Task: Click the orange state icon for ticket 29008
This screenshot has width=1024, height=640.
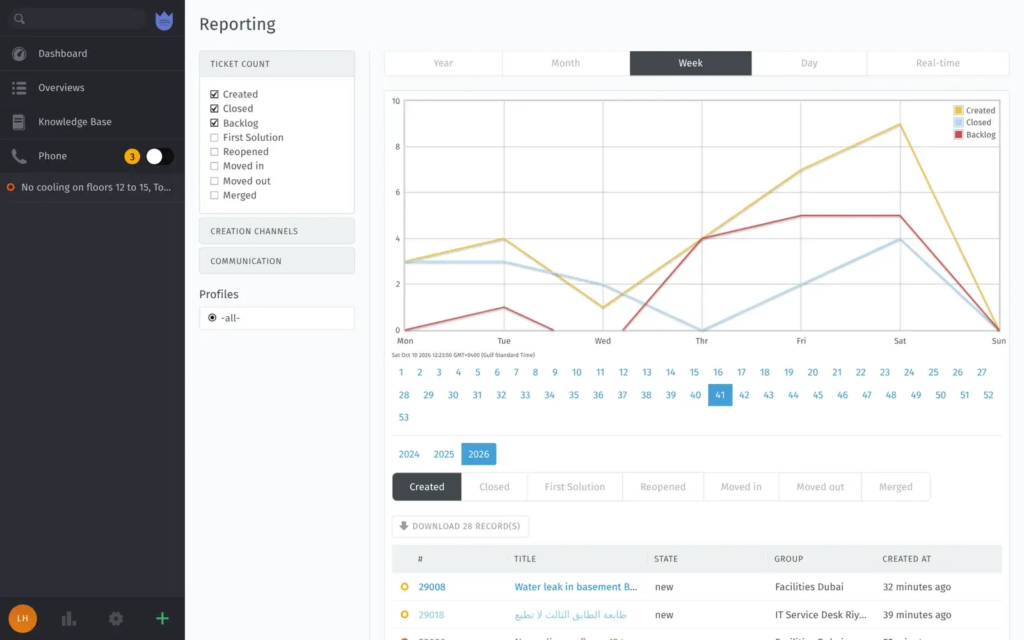Action: click(x=404, y=586)
